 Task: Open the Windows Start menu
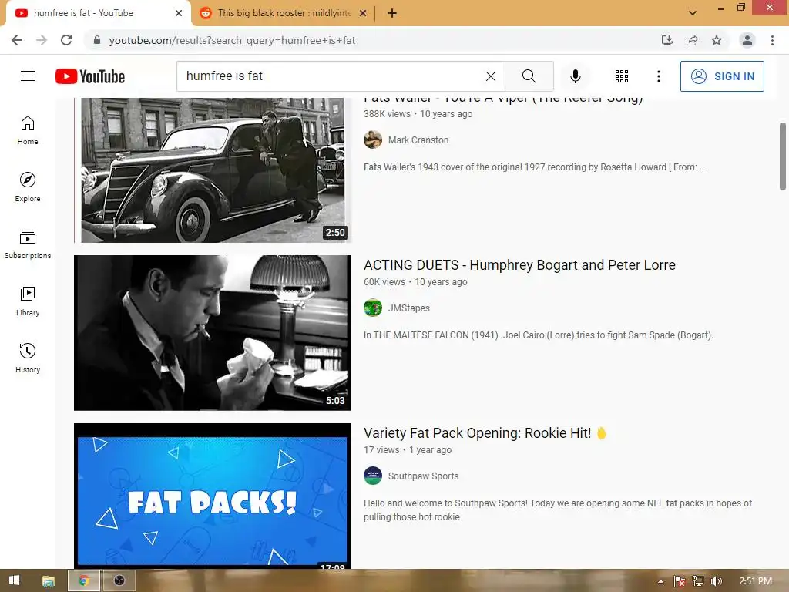[x=15, y=580]
